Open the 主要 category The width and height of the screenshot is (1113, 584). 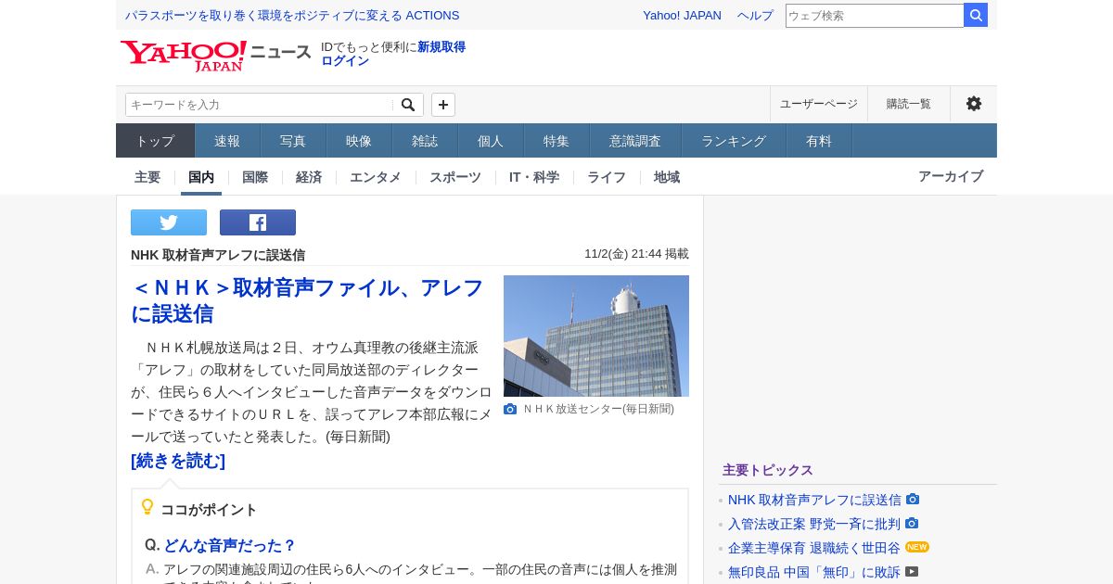147,177
